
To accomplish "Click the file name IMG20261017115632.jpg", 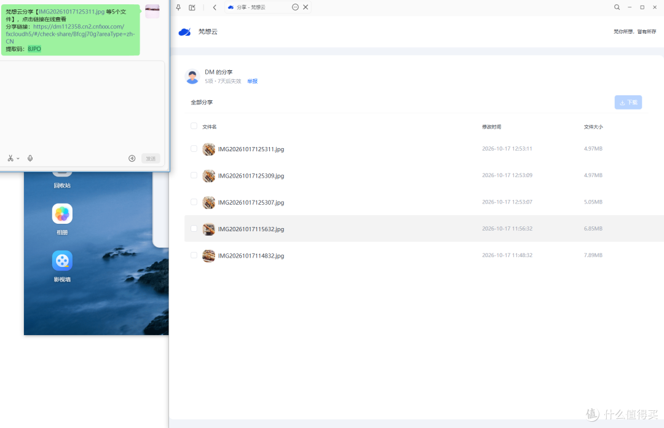I will 251,229.
